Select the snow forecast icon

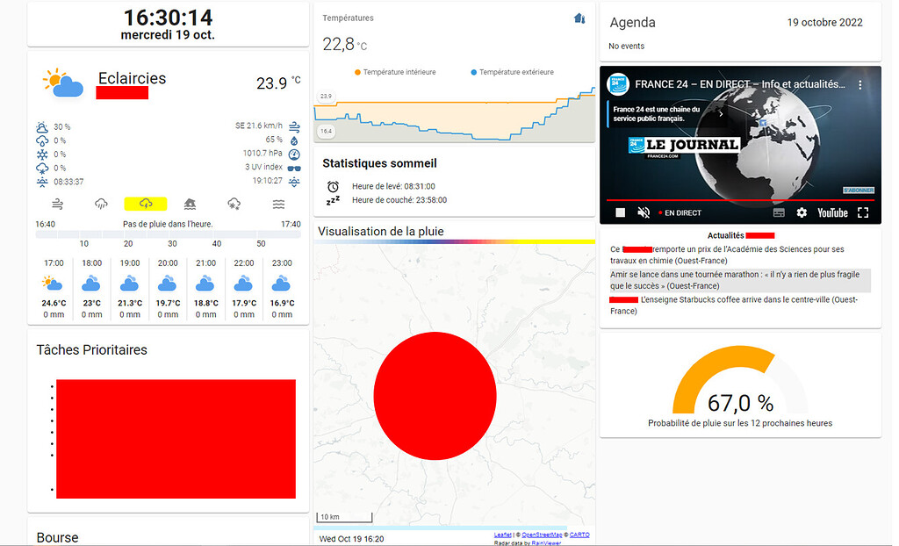[x=233, y=204]
